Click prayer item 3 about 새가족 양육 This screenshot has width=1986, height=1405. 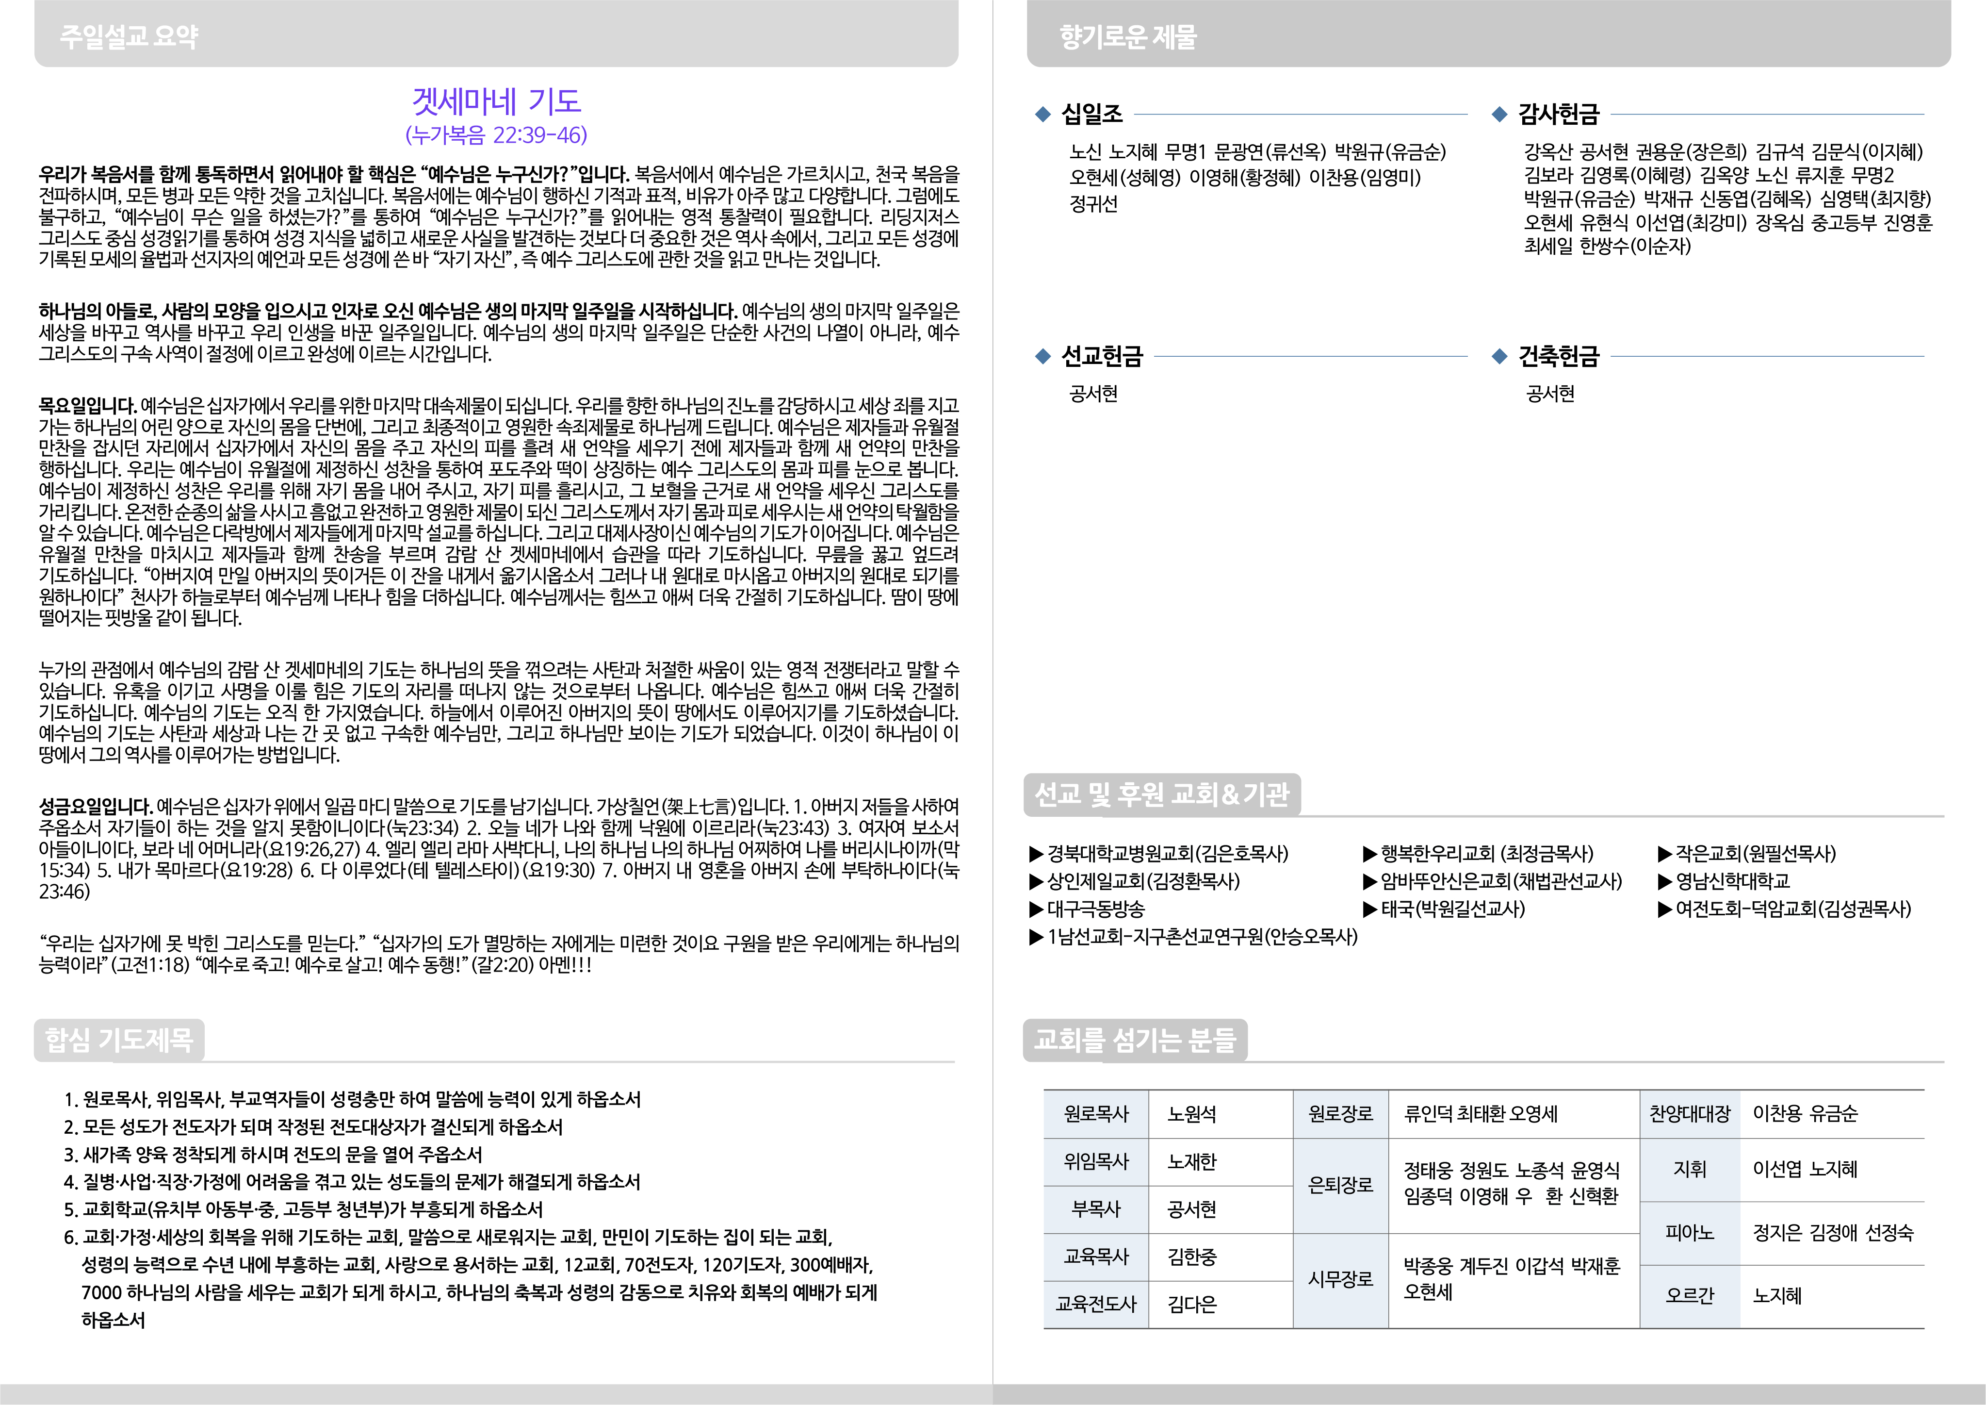tap(273, 1155)
